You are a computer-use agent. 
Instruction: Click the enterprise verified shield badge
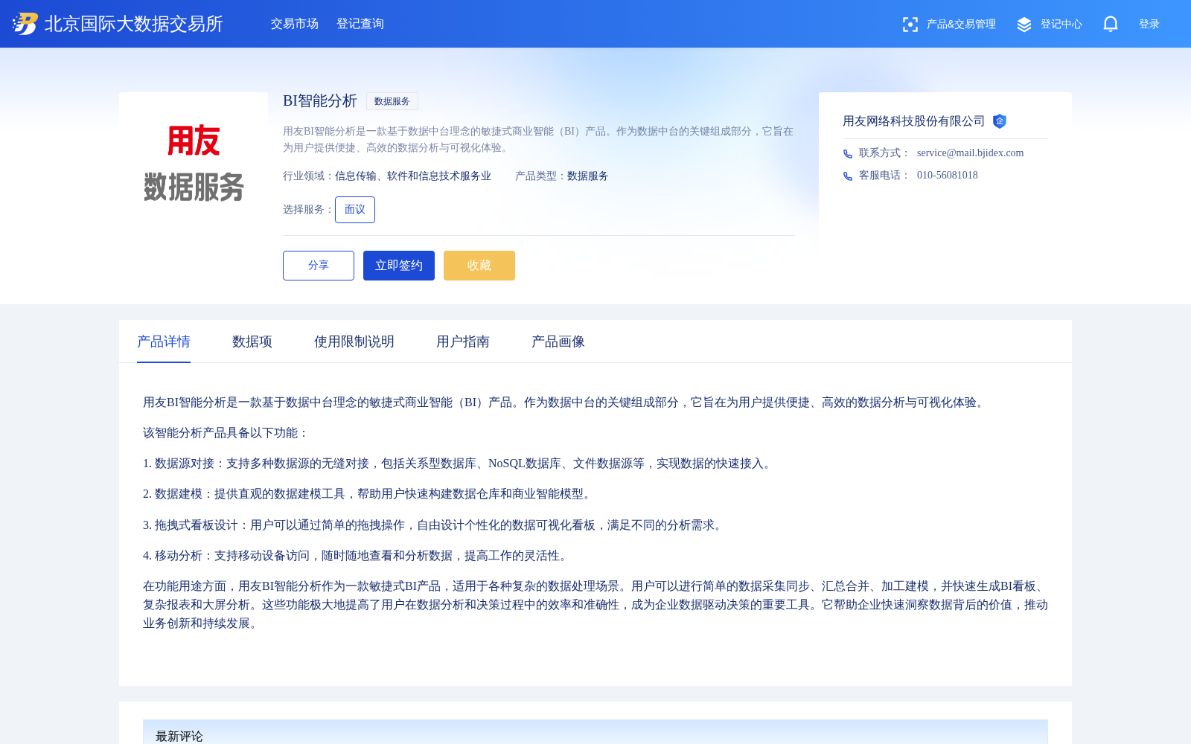point(1000,121)
